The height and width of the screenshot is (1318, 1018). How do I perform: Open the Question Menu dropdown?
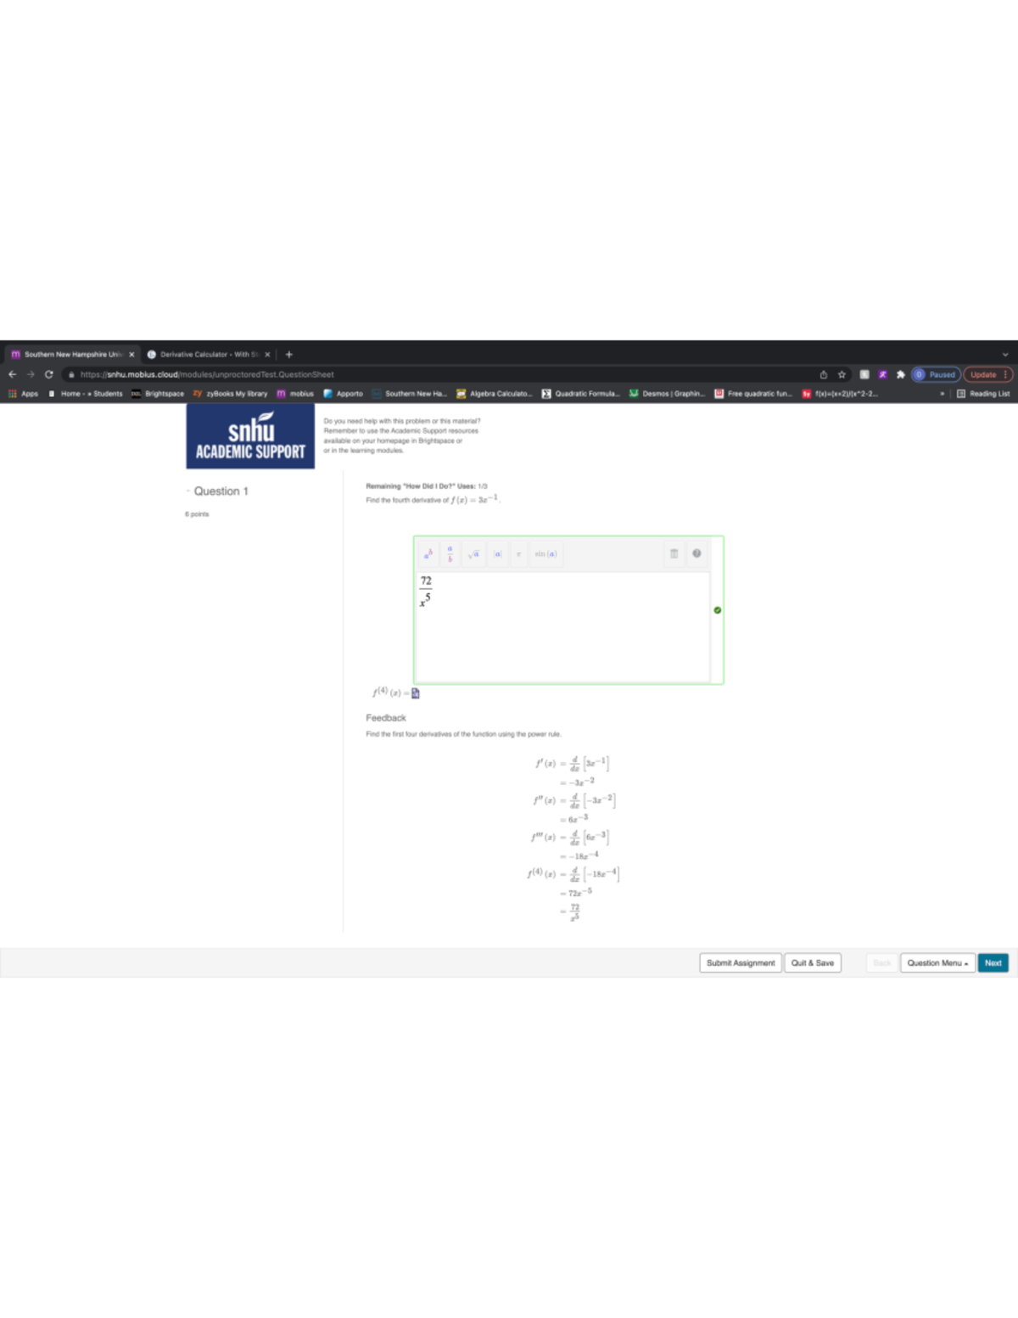(x=937, y=963)
